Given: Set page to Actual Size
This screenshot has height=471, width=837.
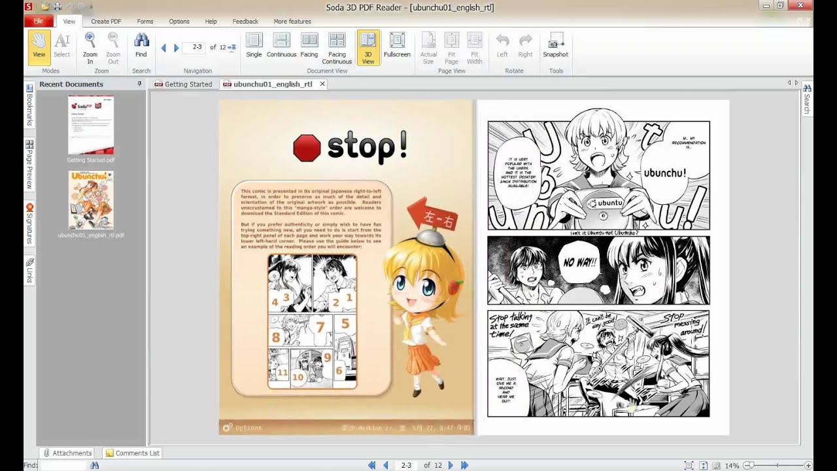Looking at the screenshot, I should pyautogui.click(x=428, y=48).
